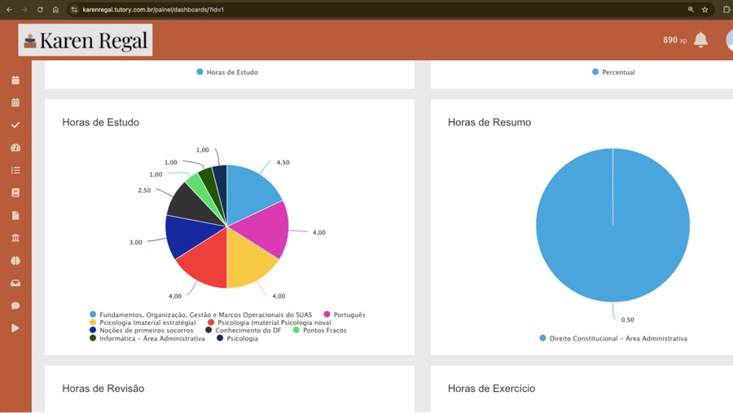Click the play triangle icon in sidebar
This screenshot has width=733, height=413.
(15, 327)
